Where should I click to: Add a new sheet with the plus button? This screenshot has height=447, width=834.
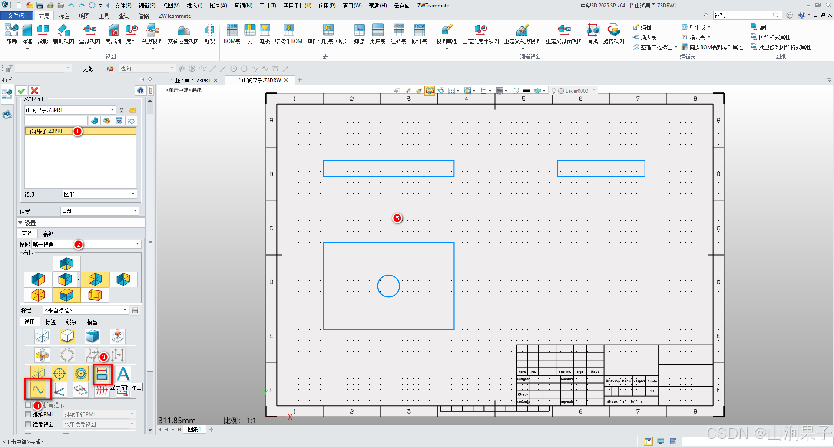click(x=211, y=430)
